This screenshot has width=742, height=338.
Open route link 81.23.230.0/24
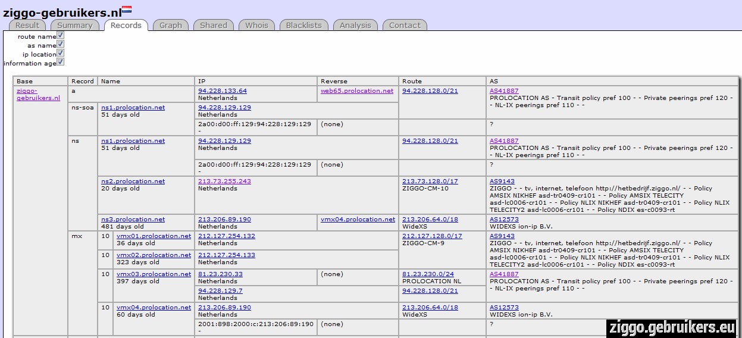pos(428,274)
